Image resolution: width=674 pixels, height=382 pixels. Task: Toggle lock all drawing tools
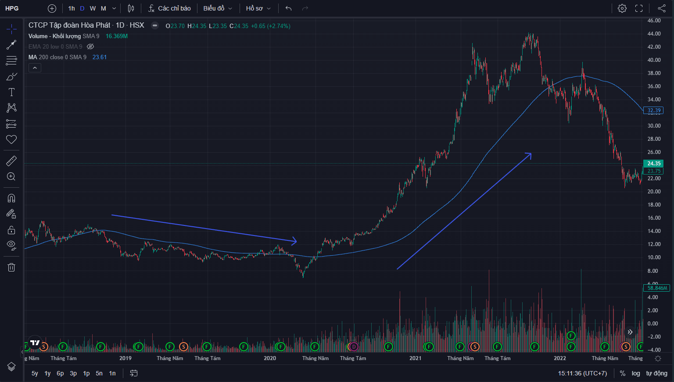click(11, 230)
